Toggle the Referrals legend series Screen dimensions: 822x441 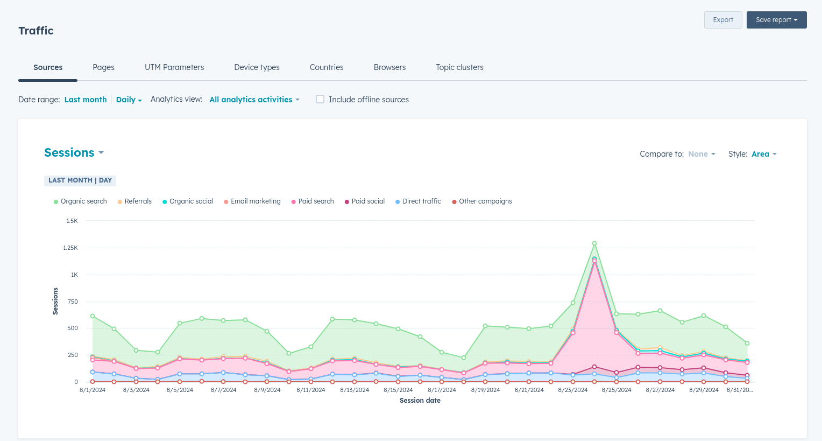[134, 201]
